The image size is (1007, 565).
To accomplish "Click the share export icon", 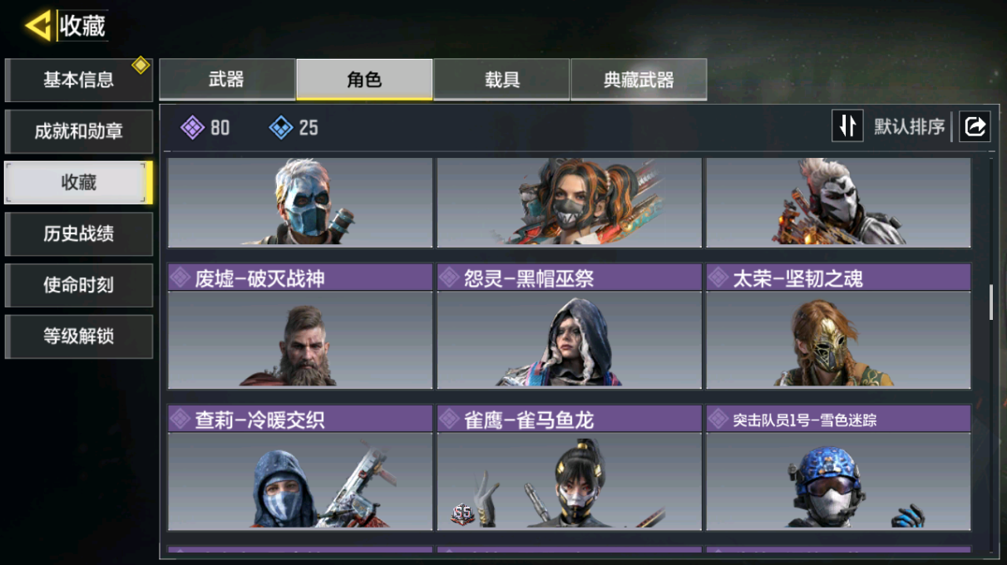I will tap(975, 126).
